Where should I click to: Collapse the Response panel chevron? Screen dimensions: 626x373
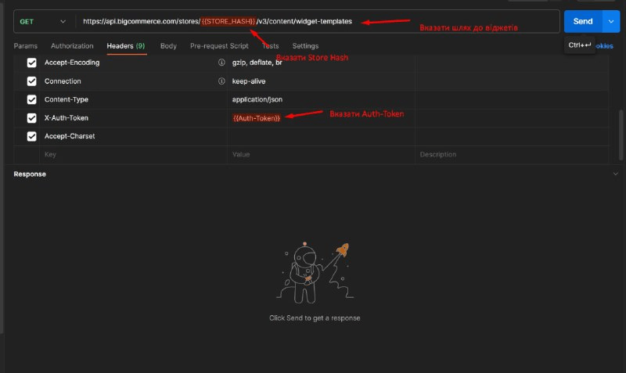pyautogui.click(x=615, y=174)
